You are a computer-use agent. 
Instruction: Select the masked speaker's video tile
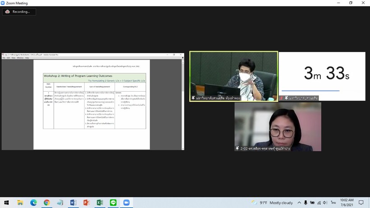pos(234,76)
